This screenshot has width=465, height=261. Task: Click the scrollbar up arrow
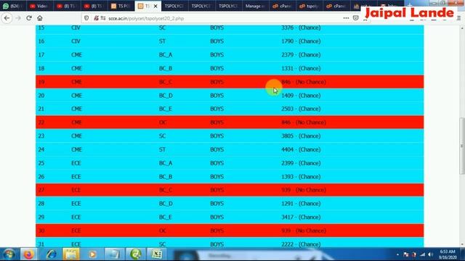[x=462, y=28]
